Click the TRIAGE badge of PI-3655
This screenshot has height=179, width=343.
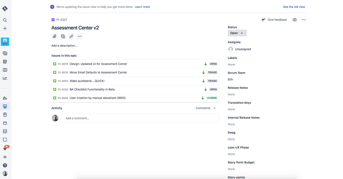(x=212, y=81)
